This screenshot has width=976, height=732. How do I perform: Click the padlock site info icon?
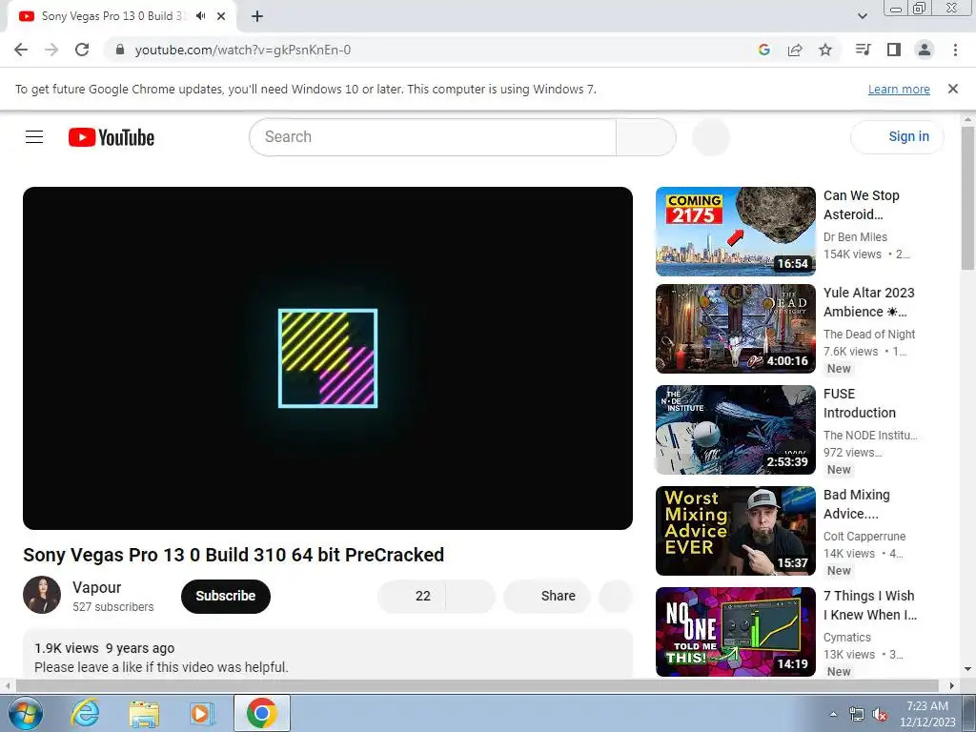point(120,50)
